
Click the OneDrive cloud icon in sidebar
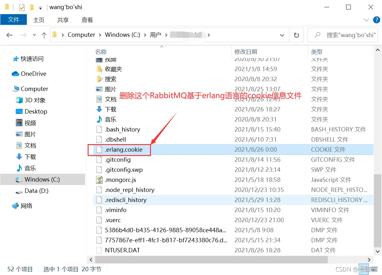tap(15, 74)
